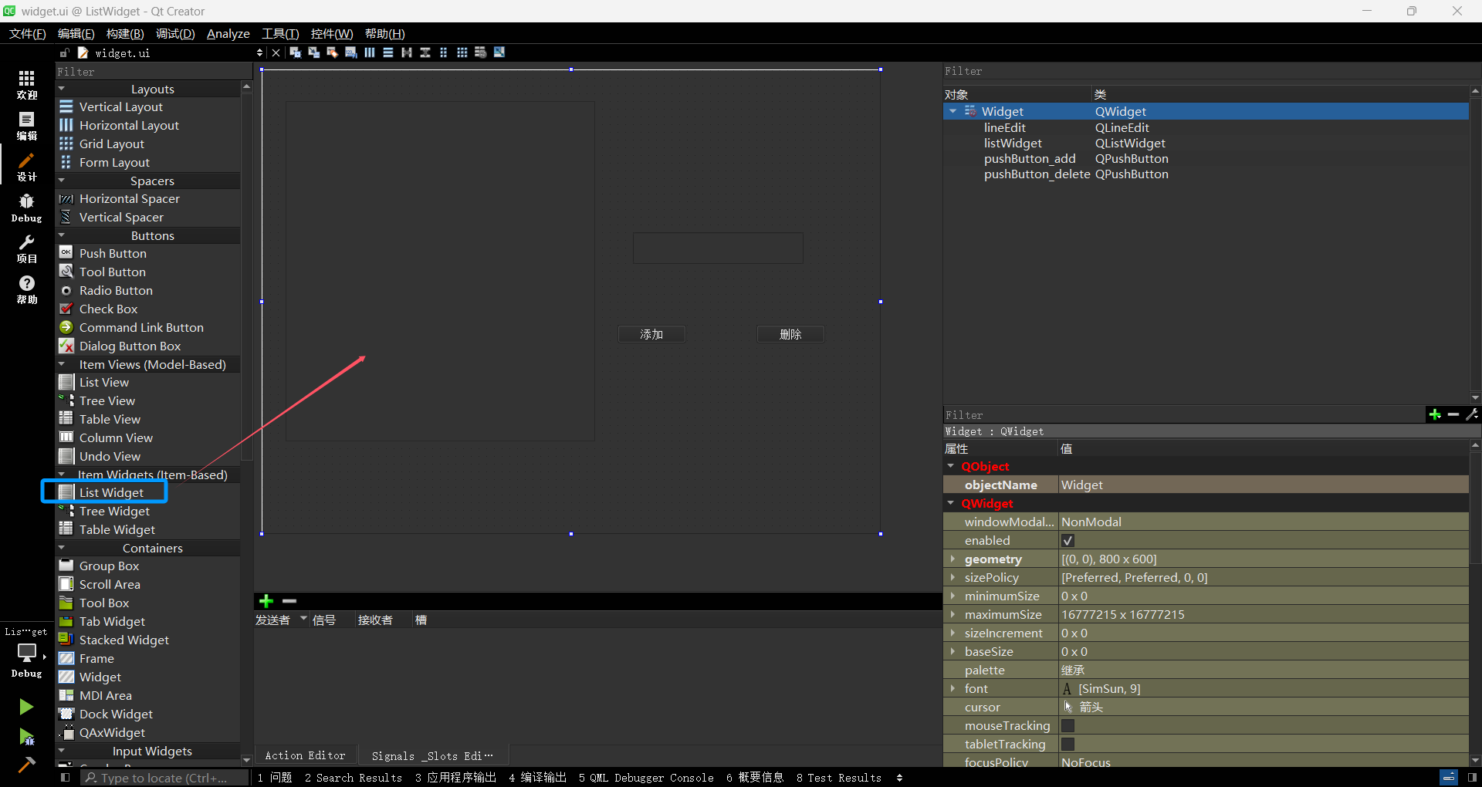Switch to Edit mode in sidebar
Viewport: 1482px width, 787px height.
[27, 126]
